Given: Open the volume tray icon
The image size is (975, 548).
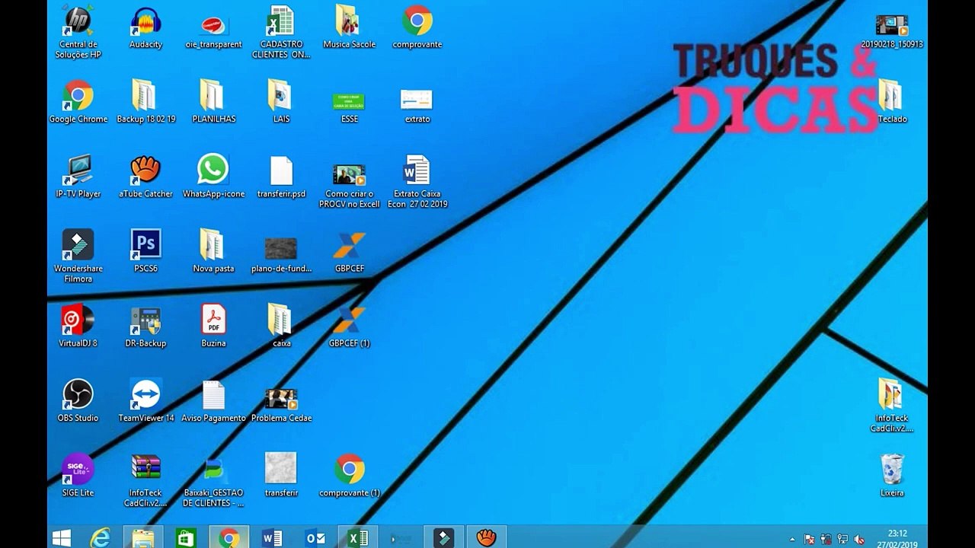Looking at the screenshot, I should click(x=859, y=539).
